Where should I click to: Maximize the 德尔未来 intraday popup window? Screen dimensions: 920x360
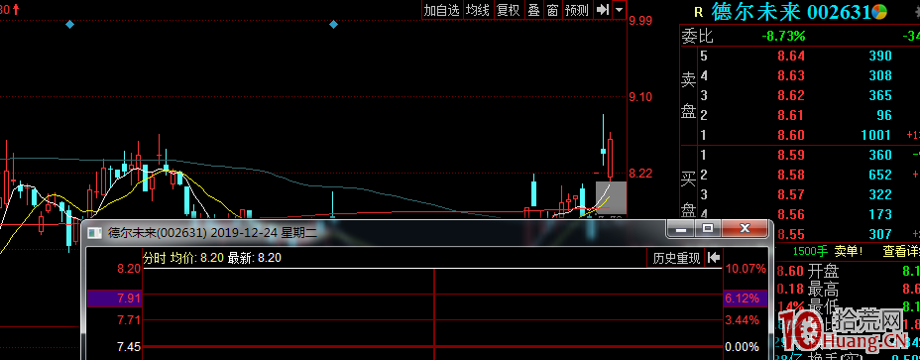coord(708,228)
